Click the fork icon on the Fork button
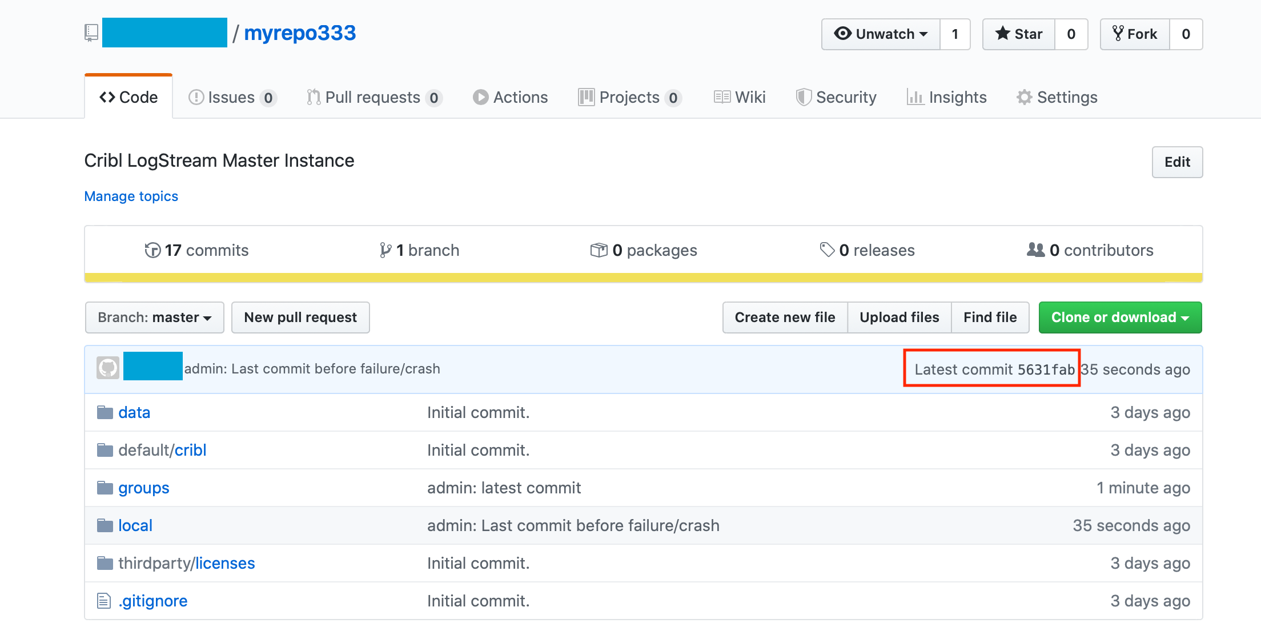This screenshot has width=1261, height=627. [1118, 34]
